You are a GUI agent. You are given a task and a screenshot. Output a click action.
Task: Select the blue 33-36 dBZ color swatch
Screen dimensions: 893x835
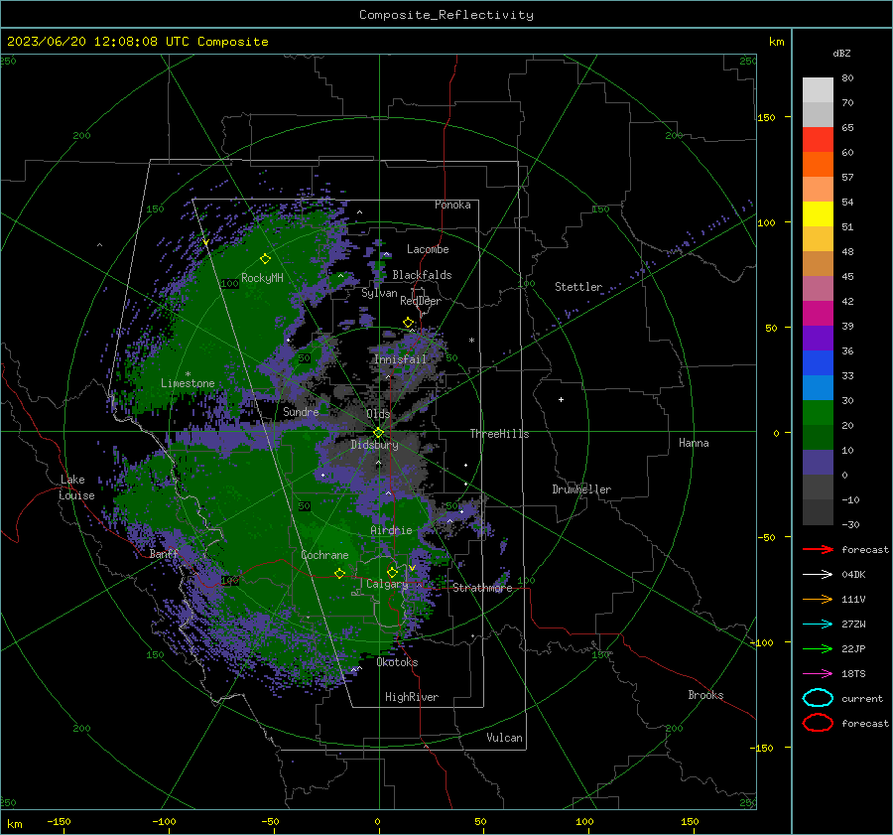[x=818, y=363]
